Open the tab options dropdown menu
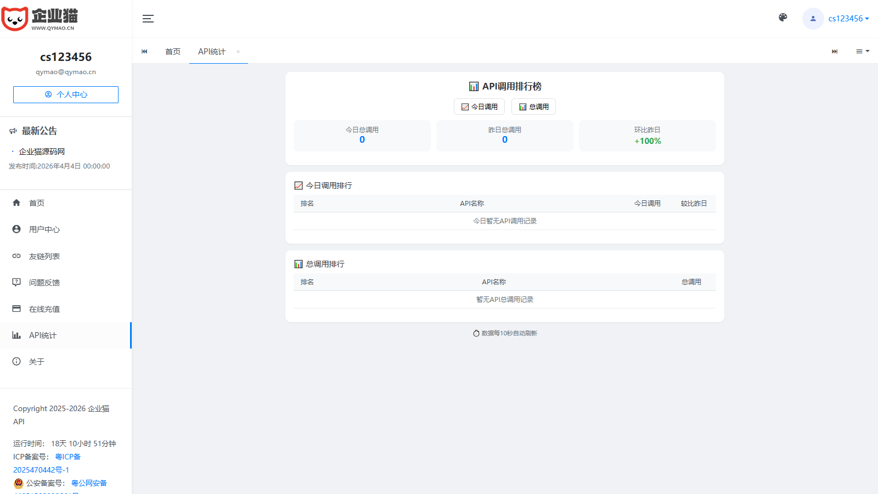 [863, 51]
